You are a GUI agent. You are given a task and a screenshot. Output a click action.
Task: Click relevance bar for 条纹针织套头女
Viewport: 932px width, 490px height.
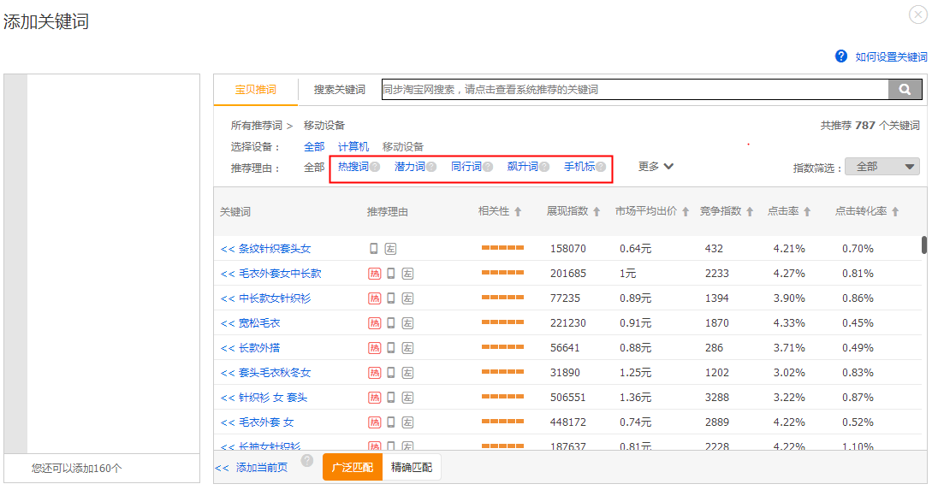pos(503,248)
